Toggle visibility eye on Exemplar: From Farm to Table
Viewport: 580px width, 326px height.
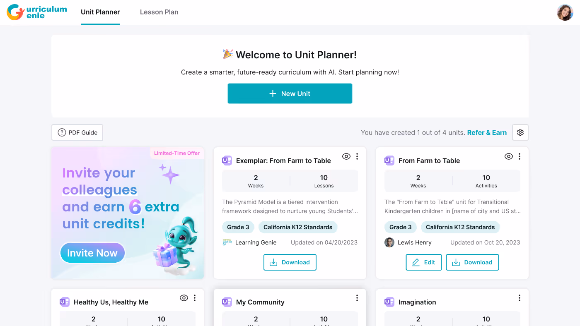click(346, 156)
